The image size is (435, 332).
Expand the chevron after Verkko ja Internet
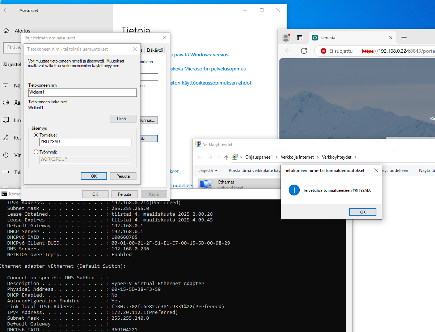pos(317,157)
